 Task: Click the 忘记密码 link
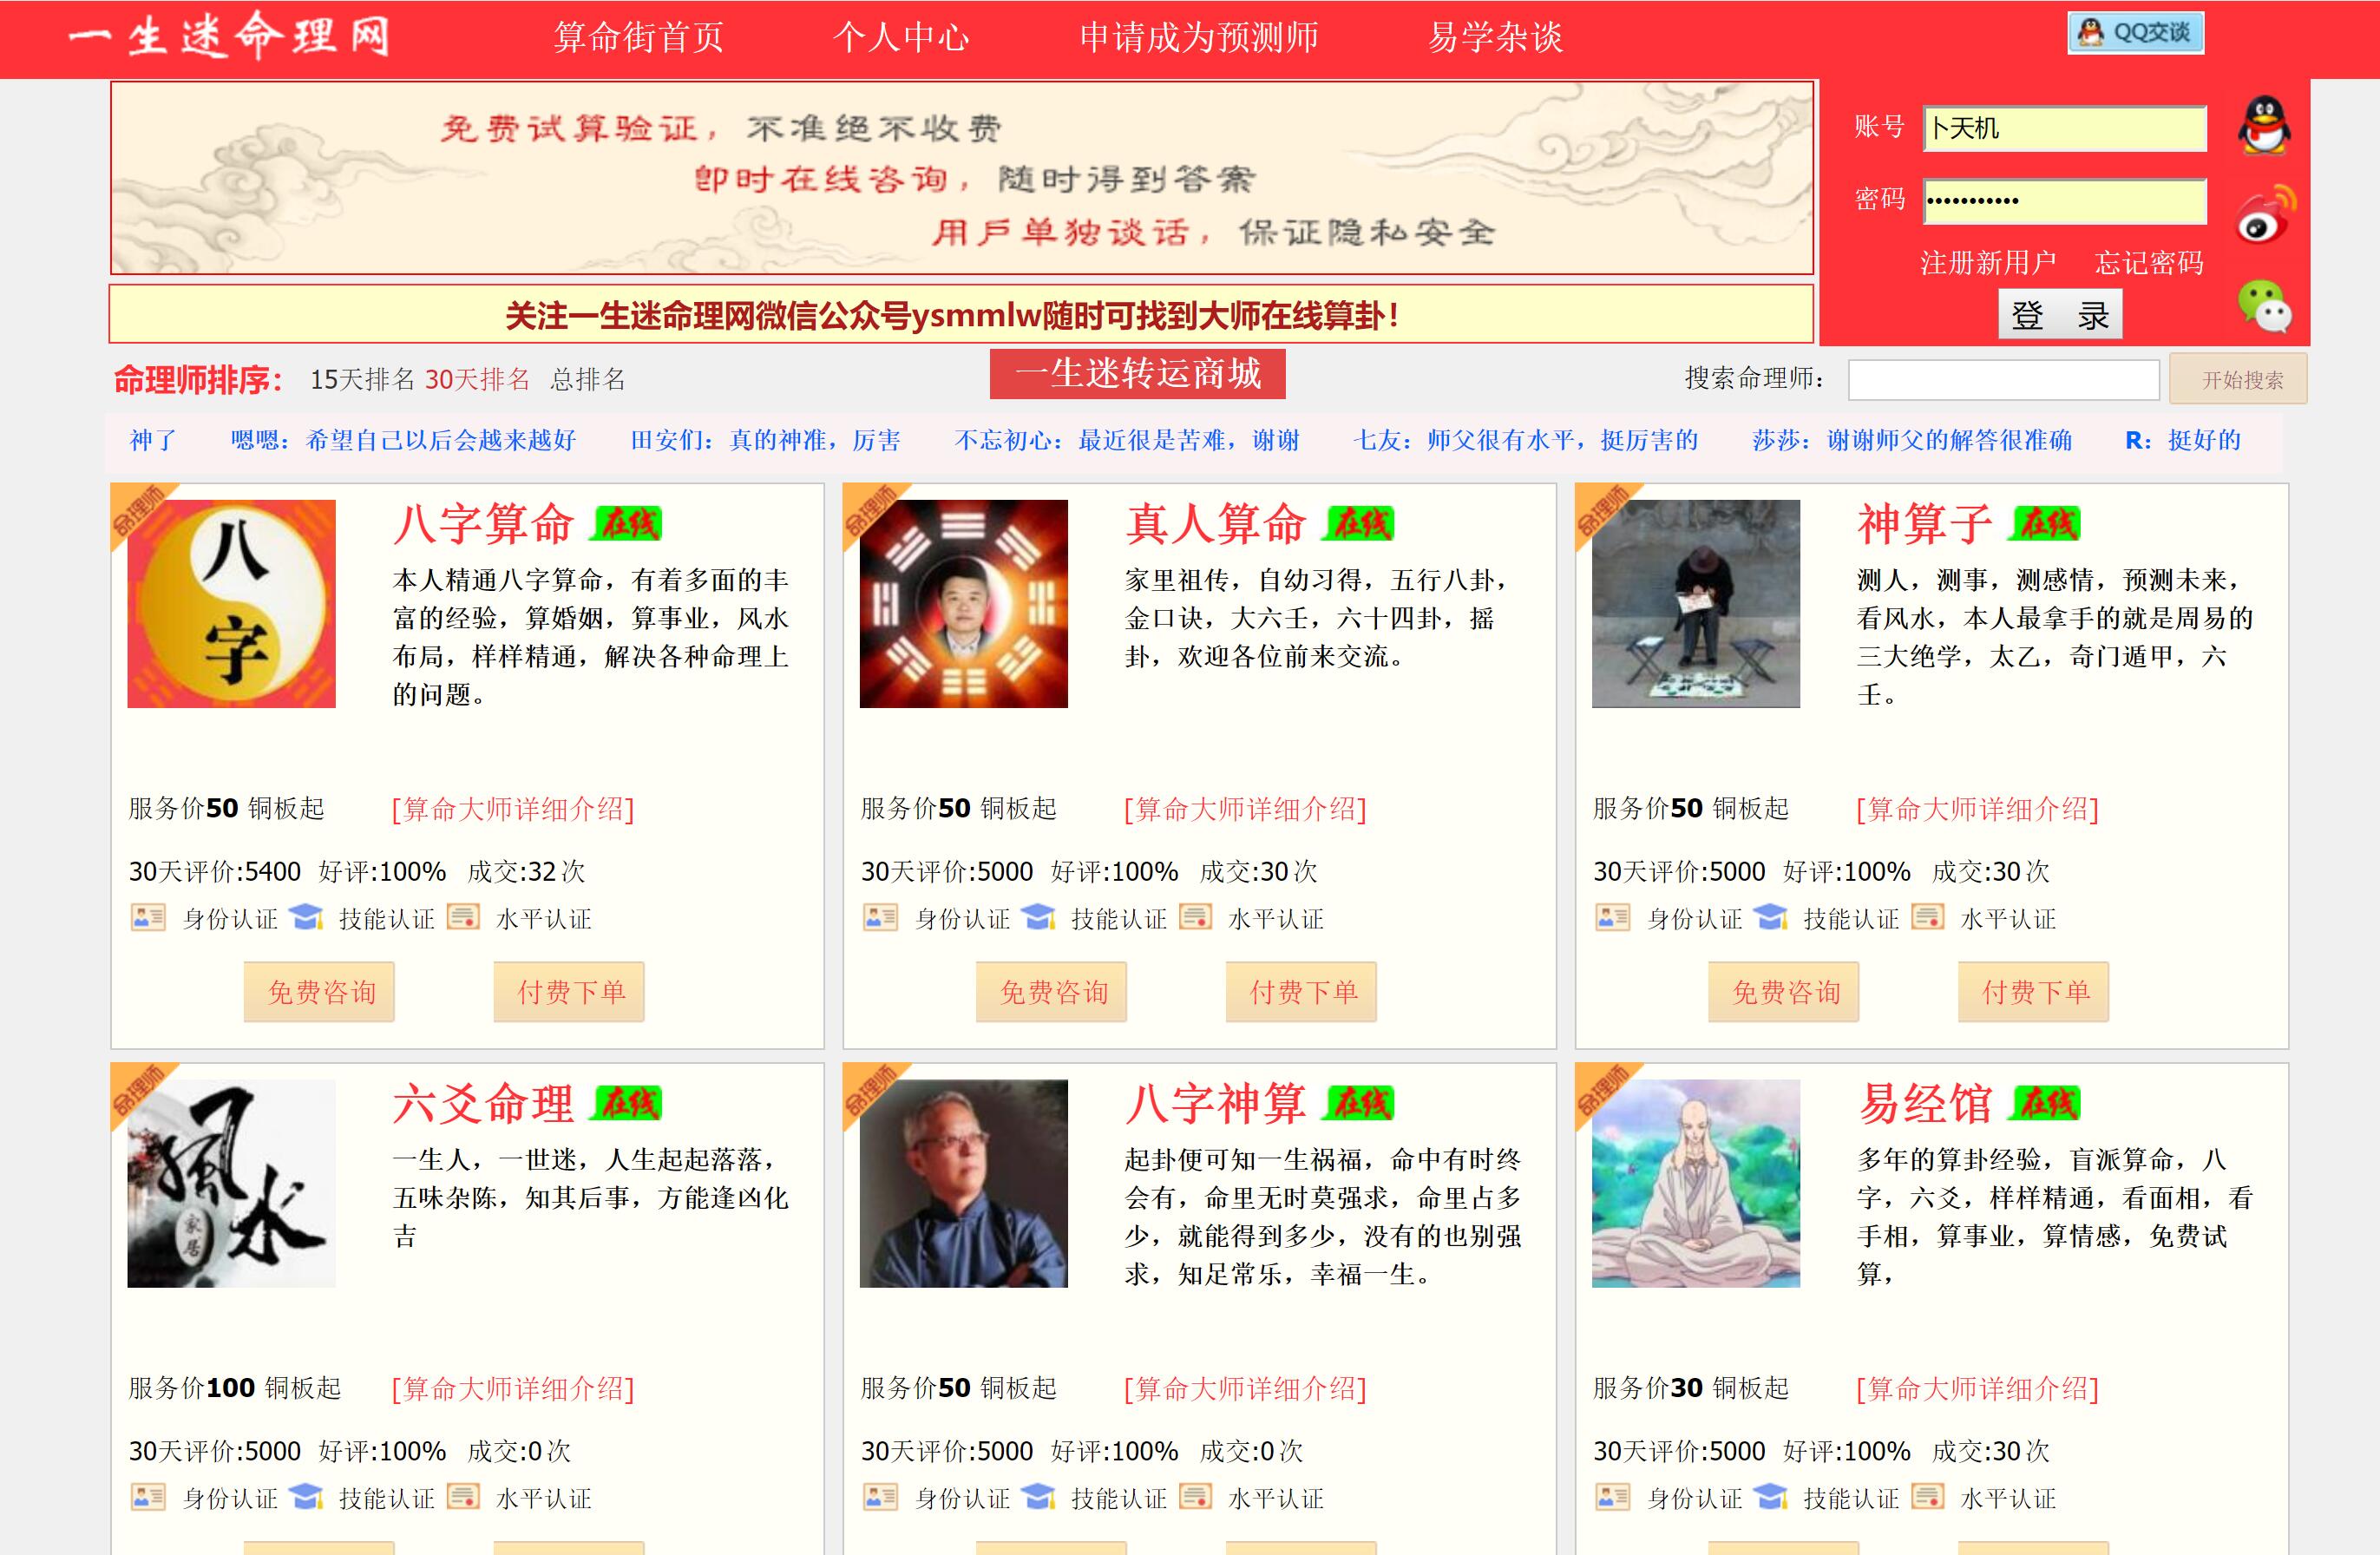tap(2149, 263)
